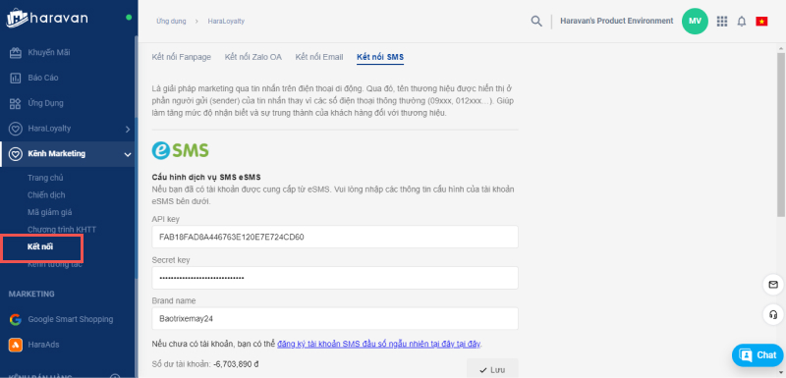Screen dimensions: 786x378
Task: Click the Số dư tài khoản balance text
Action: [205, 364]
